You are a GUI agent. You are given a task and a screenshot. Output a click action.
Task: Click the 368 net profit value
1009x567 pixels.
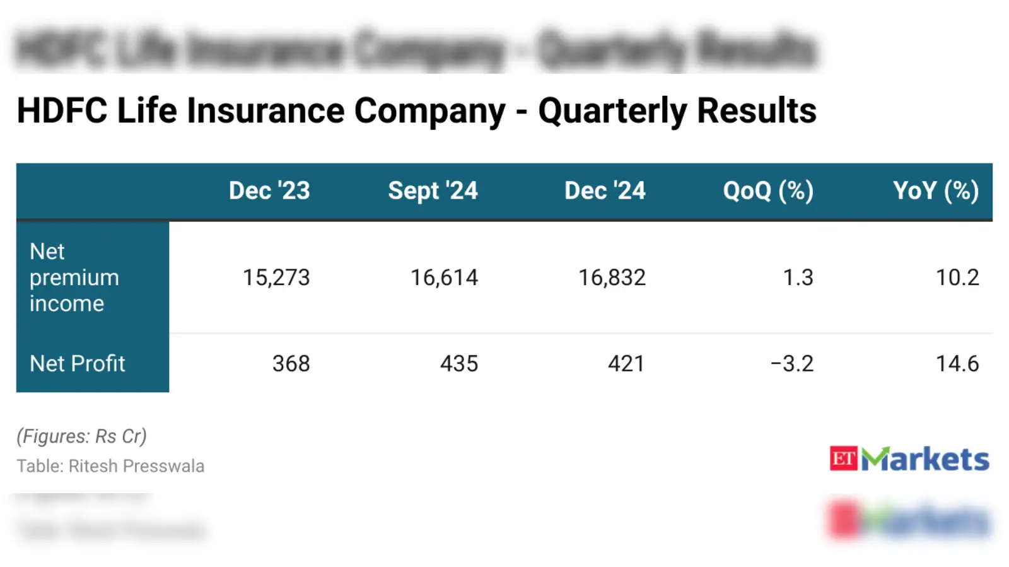tap(291, 363)
